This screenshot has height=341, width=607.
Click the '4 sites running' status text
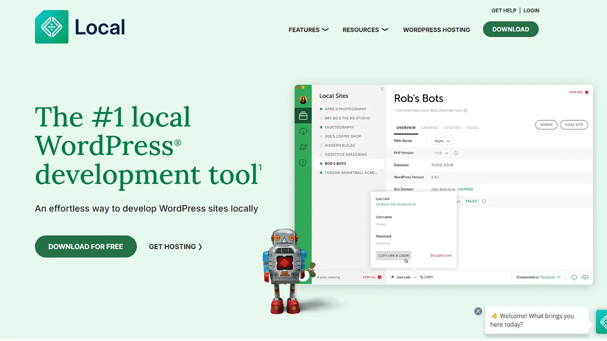point(329,277)
